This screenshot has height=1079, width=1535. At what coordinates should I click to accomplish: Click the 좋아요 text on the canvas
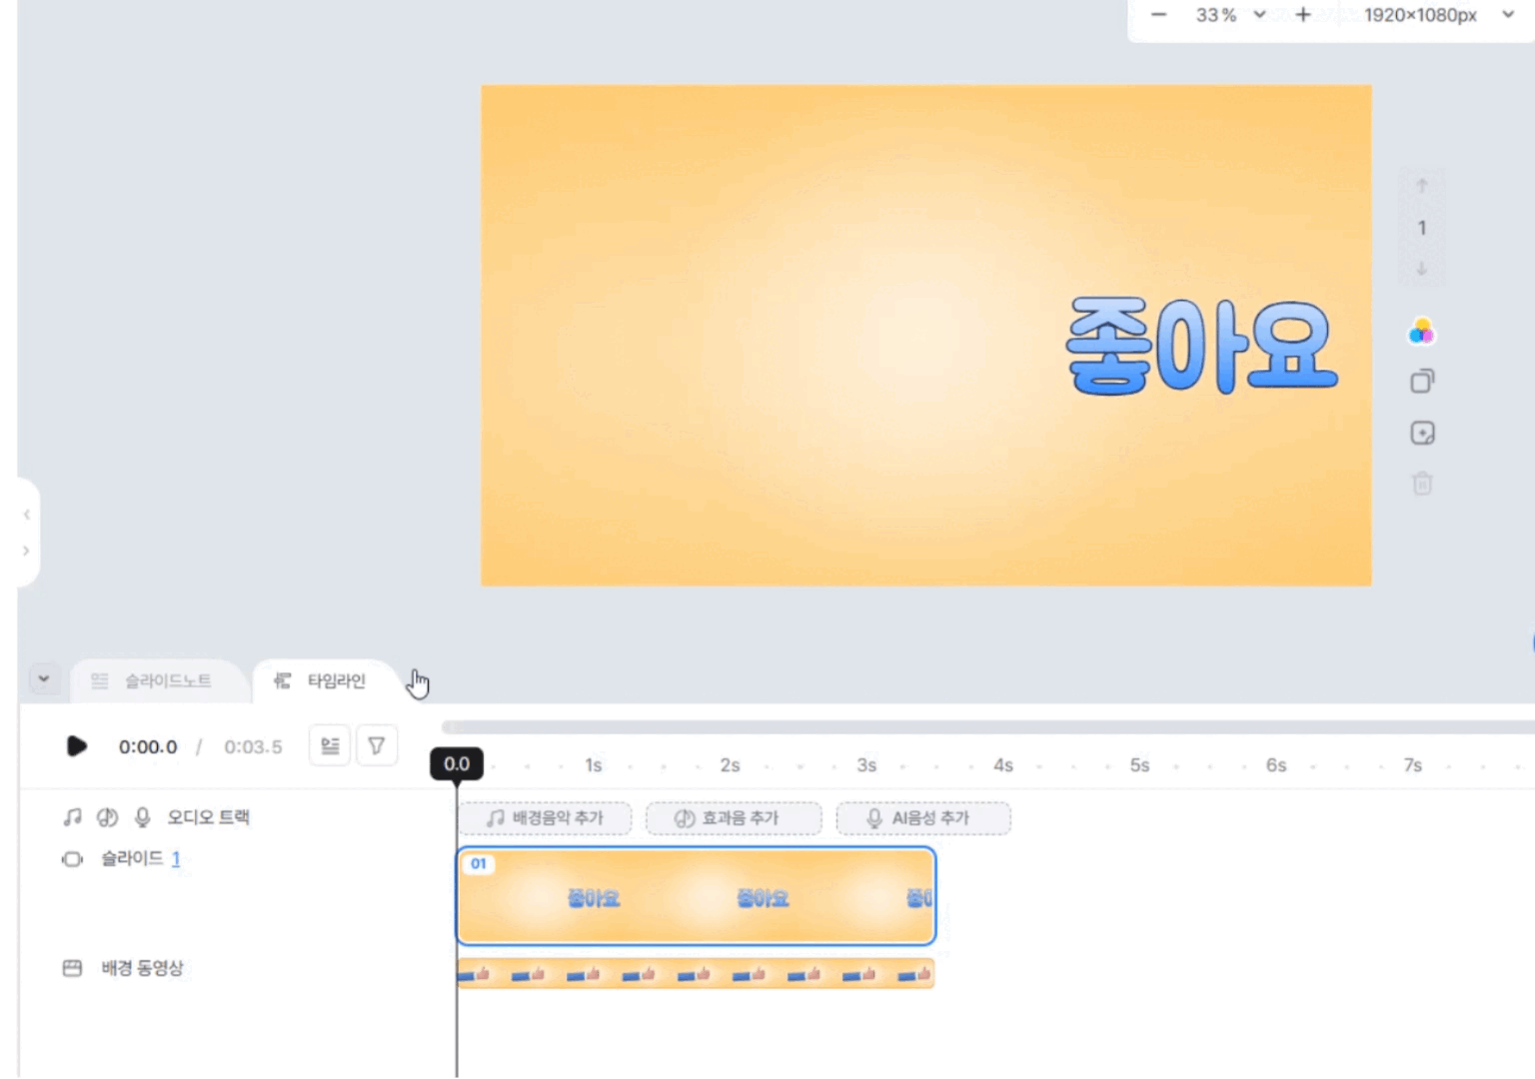pos(1201,346)
